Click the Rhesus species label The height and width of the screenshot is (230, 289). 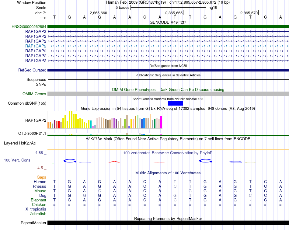(40, 186)
